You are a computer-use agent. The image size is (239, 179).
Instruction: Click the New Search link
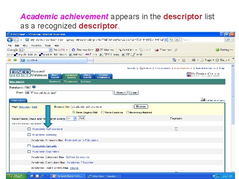[17, 82]
